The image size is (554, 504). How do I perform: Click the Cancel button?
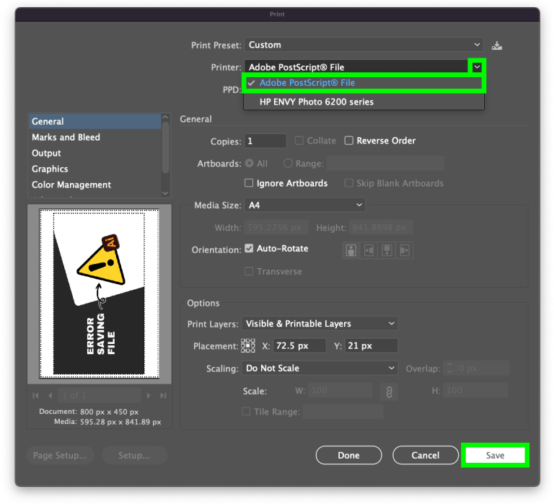pyautogui.click(x=426, y=455)
